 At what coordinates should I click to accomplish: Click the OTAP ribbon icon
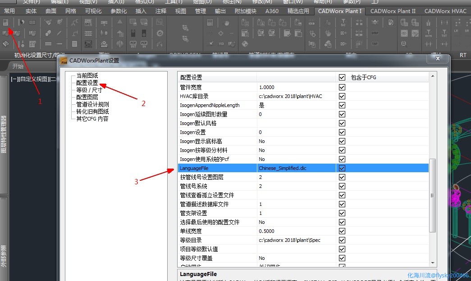coord(375,33)
